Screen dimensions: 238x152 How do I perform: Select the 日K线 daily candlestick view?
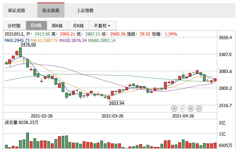click(37, 26)
